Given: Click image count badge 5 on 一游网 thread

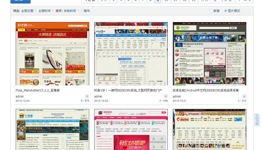Looking at the screenshot, I should click(x=166, y=96).
